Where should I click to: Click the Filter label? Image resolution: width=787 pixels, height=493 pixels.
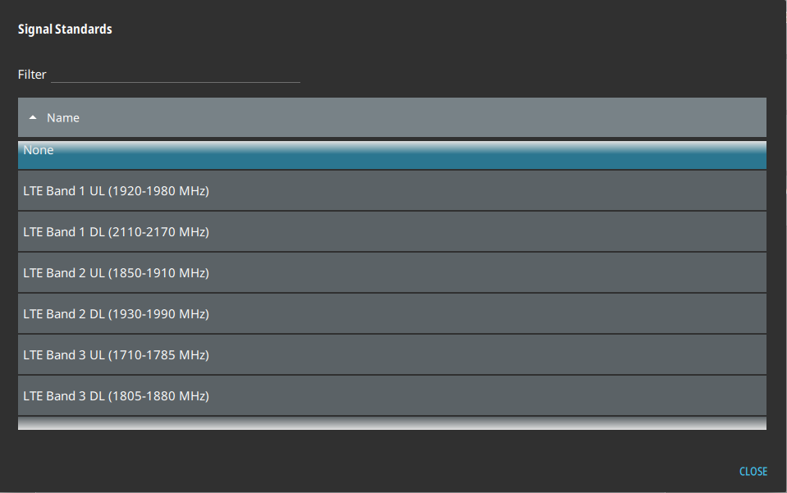(32, 75)
